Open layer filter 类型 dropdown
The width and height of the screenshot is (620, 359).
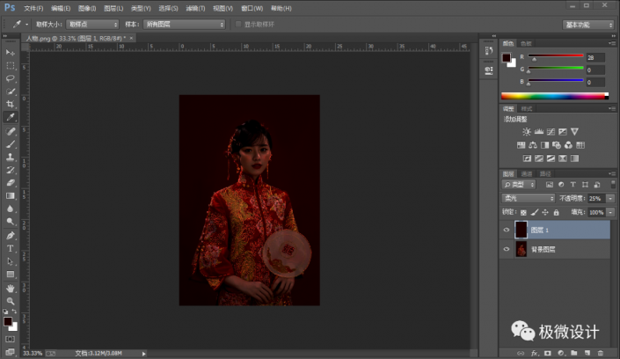(x=519, y=185)
